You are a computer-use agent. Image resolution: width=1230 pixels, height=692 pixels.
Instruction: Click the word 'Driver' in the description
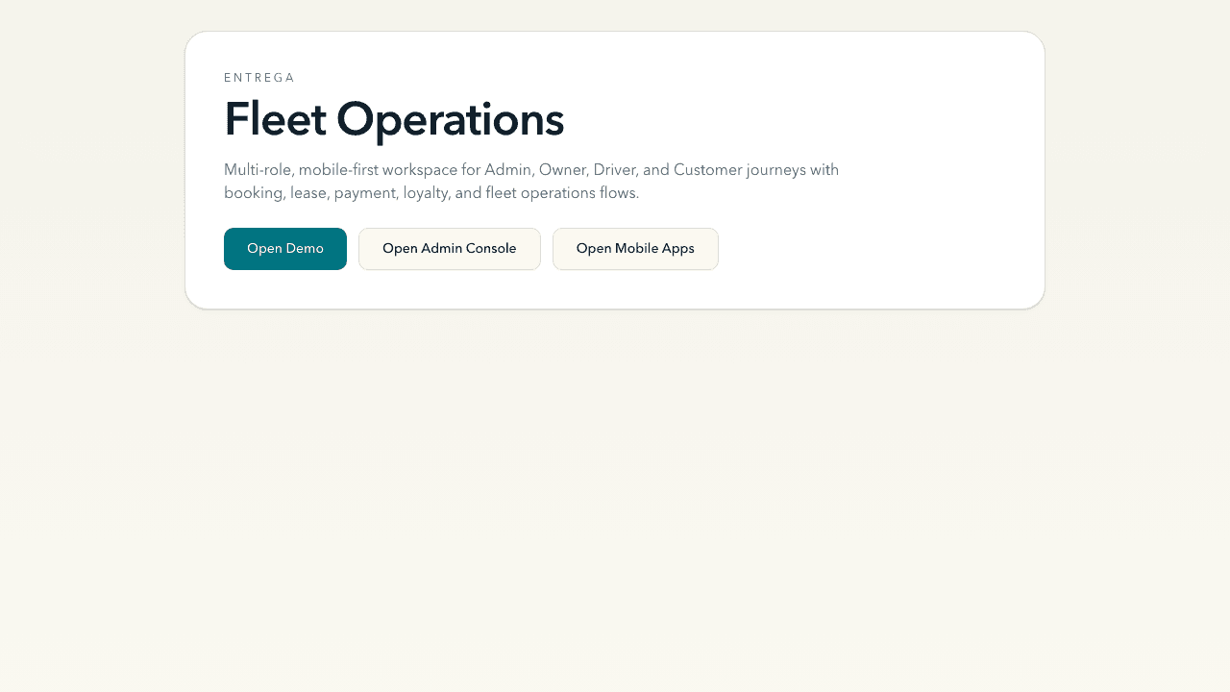(618, 169)
